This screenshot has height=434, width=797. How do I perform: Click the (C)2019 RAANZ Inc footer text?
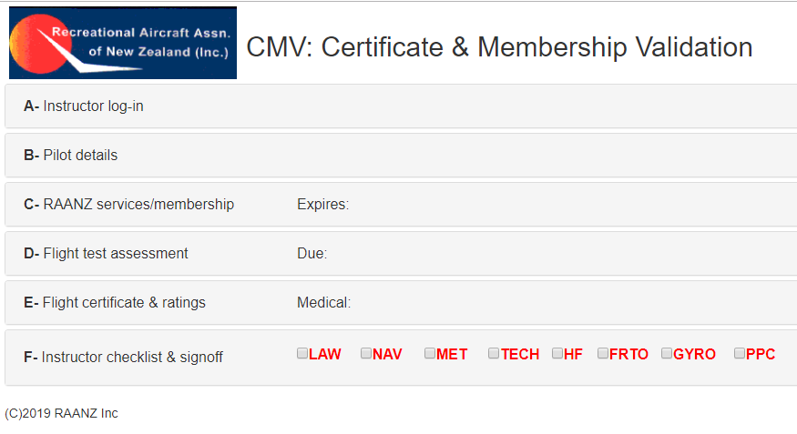click(62, 413)
